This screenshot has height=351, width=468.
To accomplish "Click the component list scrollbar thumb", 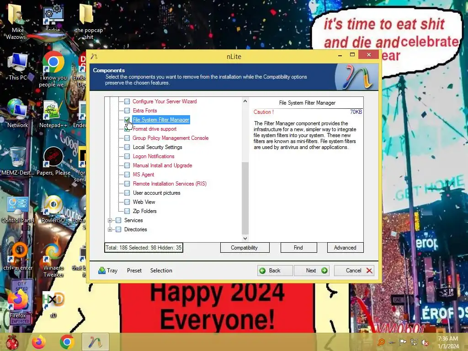I will (x=245, y=198).
